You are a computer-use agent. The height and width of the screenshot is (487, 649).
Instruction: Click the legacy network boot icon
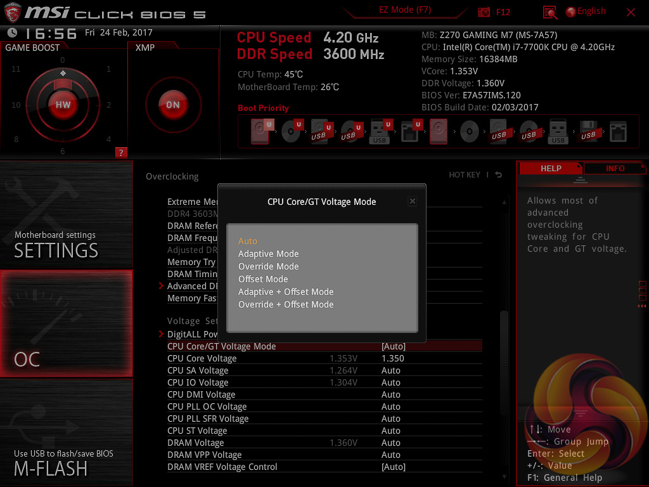[x=618, y=132]
